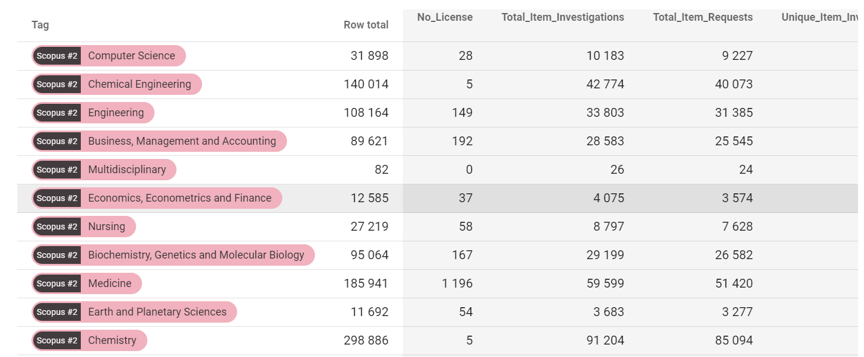Viewport: 864px width, 357px height.
Task: Select the Chemistry Scopus tag
Action: coord(89,340)
